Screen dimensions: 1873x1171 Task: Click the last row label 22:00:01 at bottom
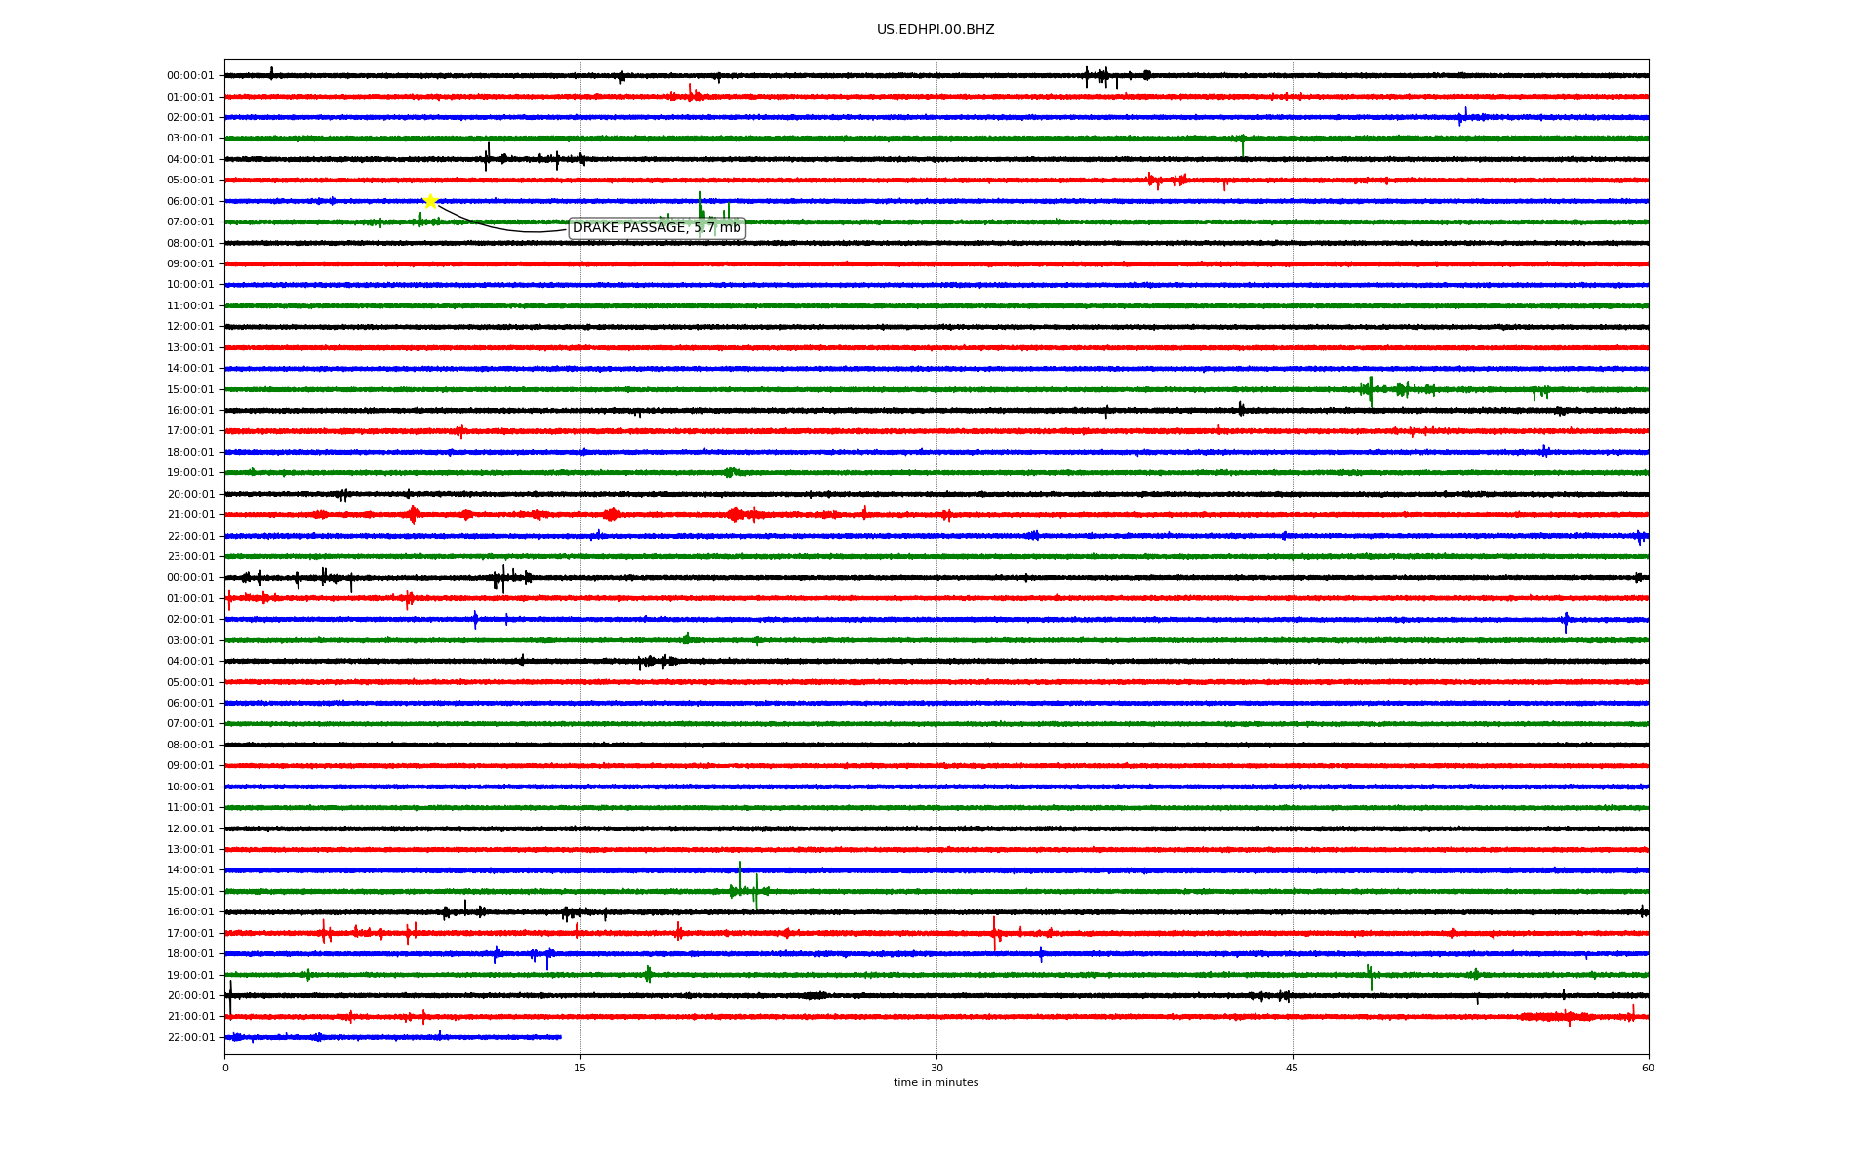(190, 1038)
